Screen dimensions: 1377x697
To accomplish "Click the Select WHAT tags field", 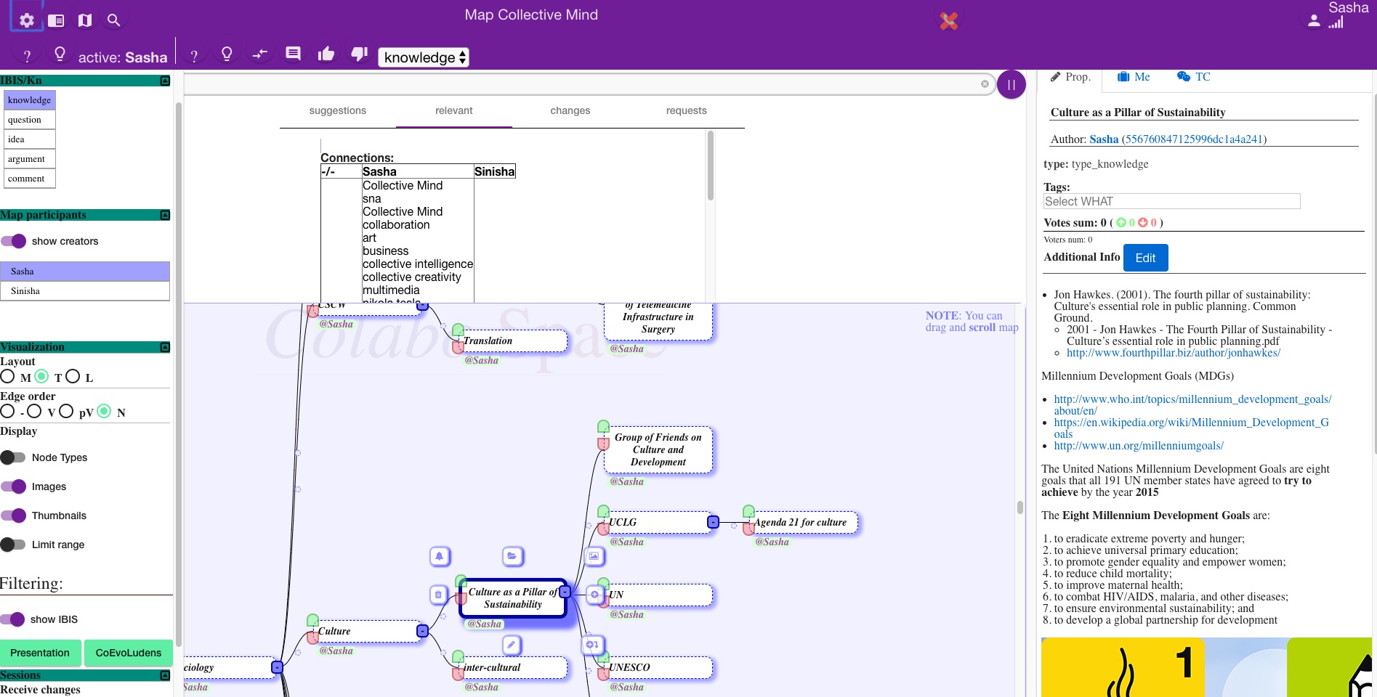I will click(1171, 201).
